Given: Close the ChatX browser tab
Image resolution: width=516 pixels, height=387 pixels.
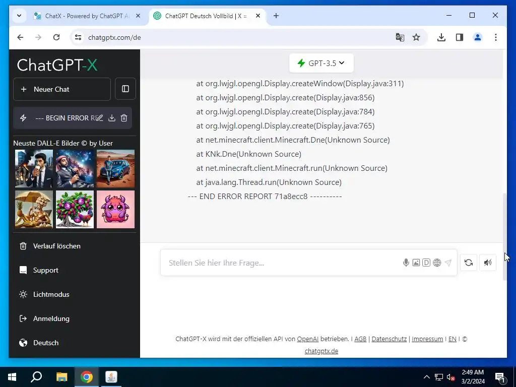Looking at the screenshot, I should click(x=138, y=16).
